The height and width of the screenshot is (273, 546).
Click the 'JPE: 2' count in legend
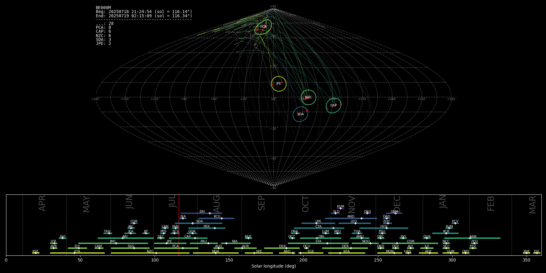point(103,44)
